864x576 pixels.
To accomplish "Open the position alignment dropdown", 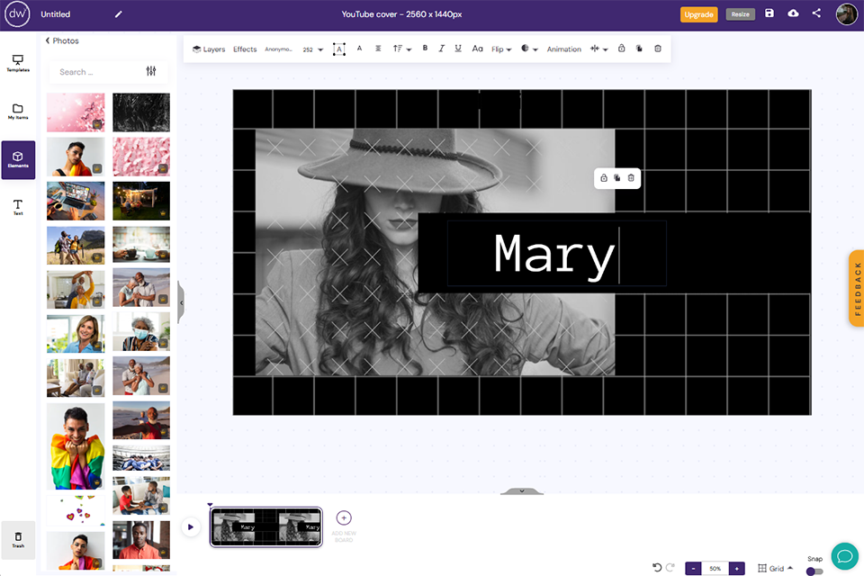I will click(599, 49).
